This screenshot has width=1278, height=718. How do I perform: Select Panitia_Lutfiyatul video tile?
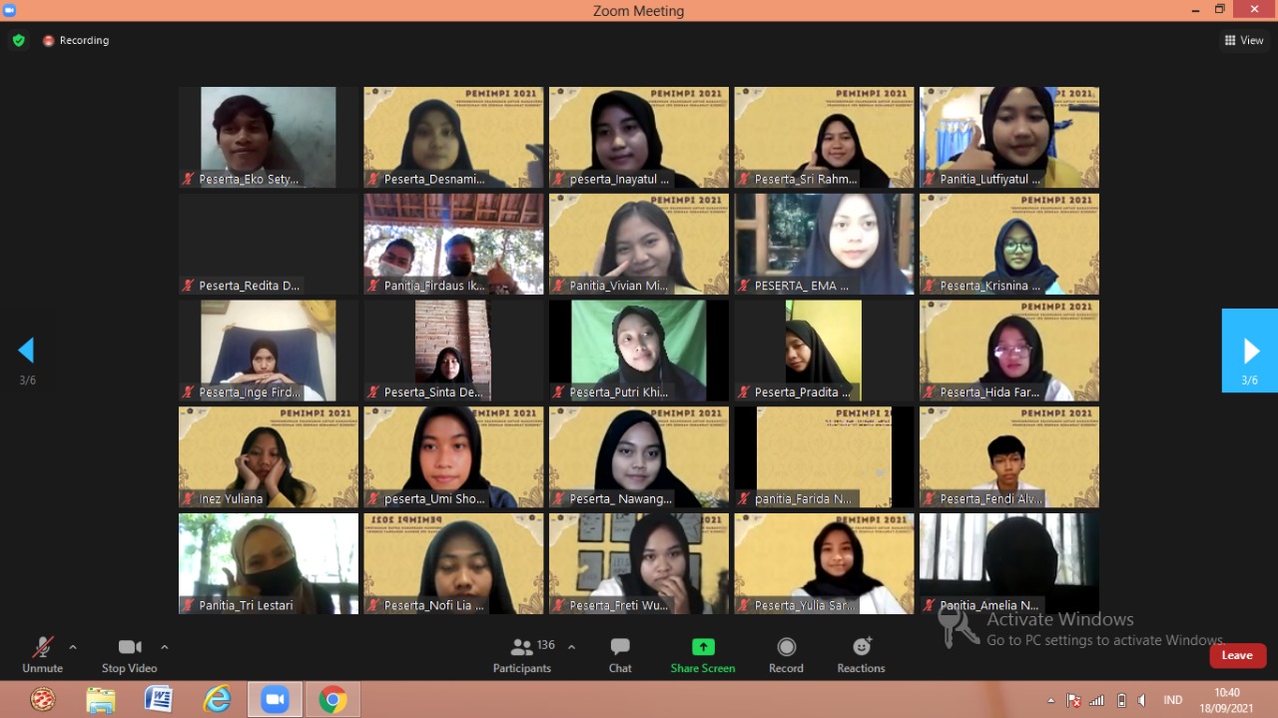1009,137
